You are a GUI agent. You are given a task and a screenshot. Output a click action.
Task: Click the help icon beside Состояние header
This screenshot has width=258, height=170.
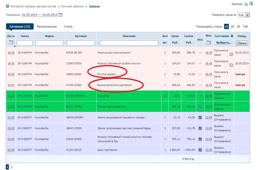[232, 36]
